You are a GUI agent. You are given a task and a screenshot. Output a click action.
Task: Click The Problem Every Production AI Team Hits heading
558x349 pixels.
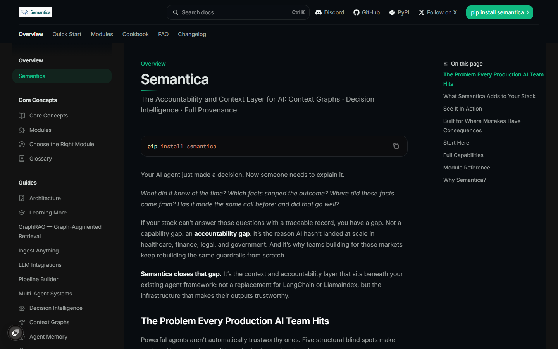coord(235,321)
